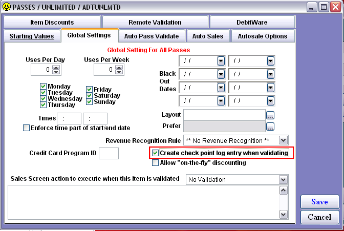The height and width of the screenshot is (231, 344).
Task: Click the Layout browse ellipsis button
Action: tap(270, 115)
